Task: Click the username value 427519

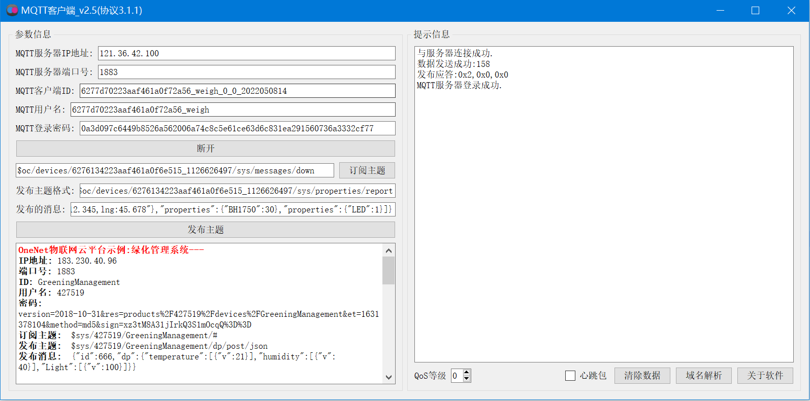Action: pyautogui.click(x=71, y=293)
